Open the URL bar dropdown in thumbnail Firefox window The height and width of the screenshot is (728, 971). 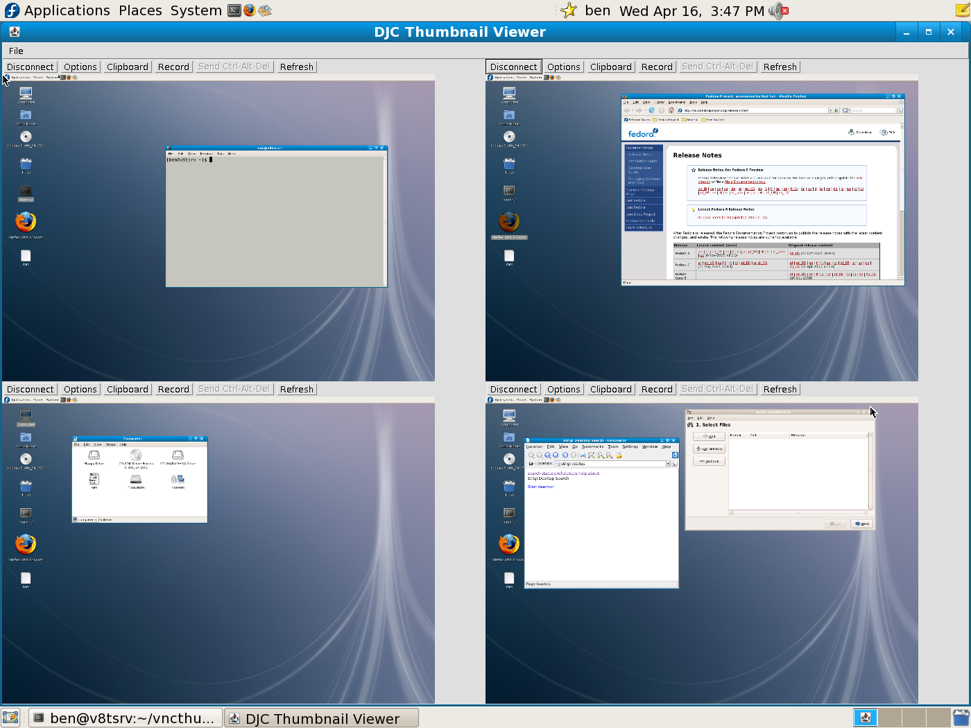830,110
